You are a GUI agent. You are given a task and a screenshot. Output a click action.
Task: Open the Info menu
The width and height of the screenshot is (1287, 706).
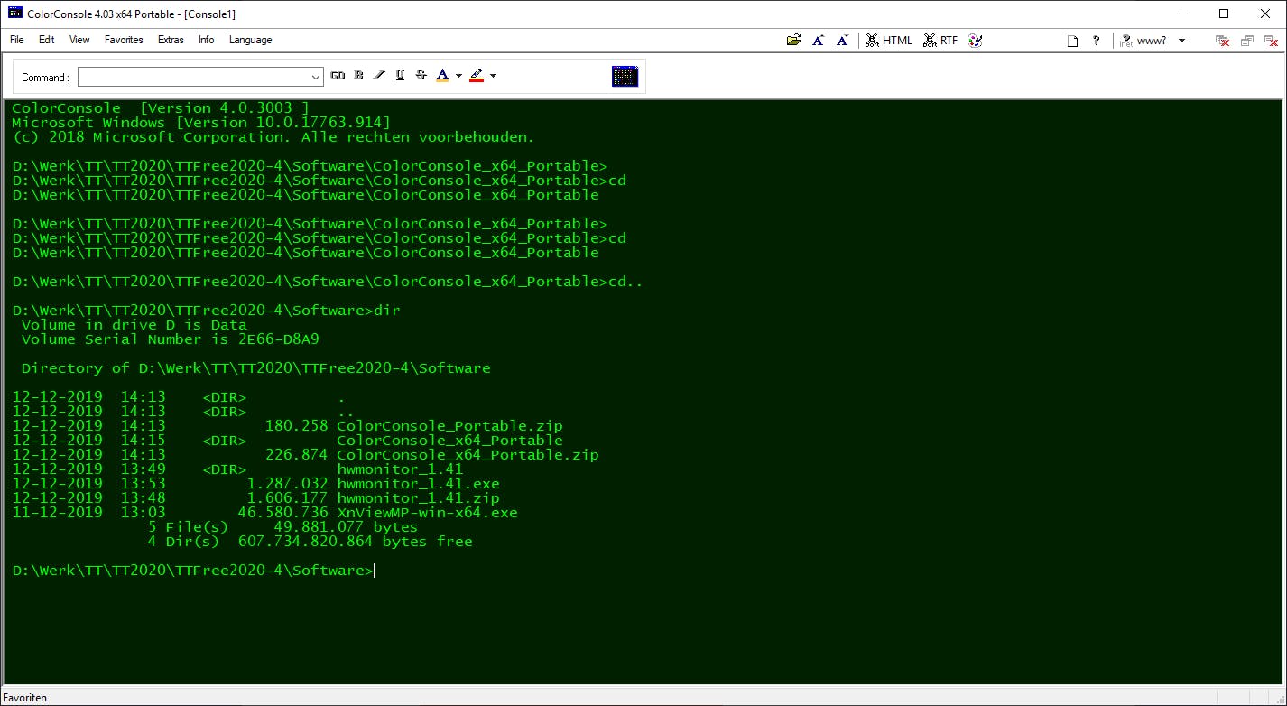pos(207,40)
